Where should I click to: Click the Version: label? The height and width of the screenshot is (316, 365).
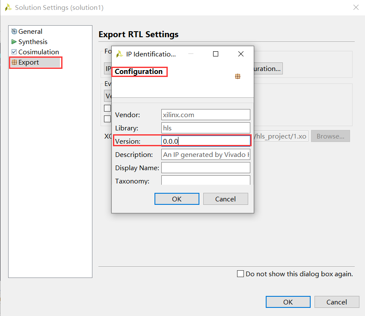coord(128,142)
